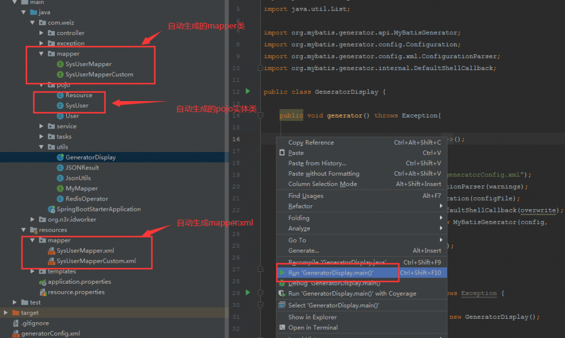Click the DefaultShellCallback import line
The width and height of the screenshot is (565, 338).
coord(380,68)
